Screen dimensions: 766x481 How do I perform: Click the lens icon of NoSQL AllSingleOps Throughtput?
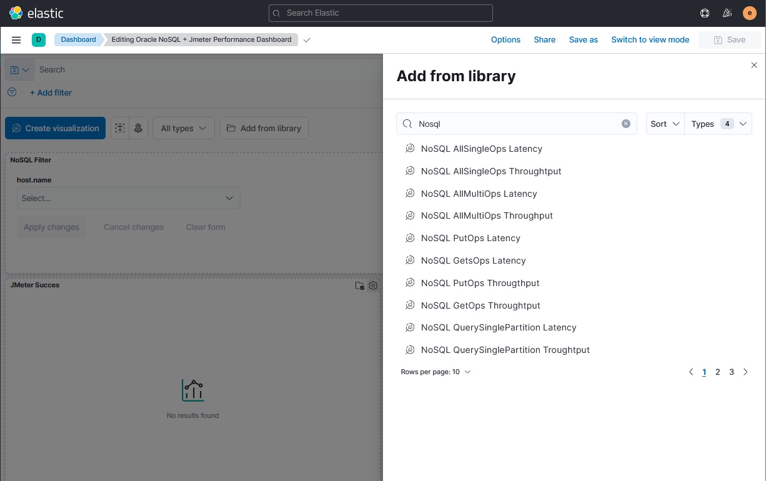(410, 171)
